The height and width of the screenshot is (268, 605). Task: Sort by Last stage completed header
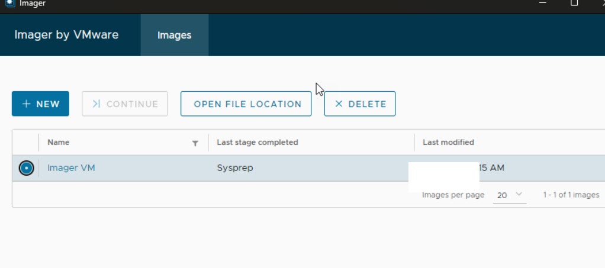point(258,143)
